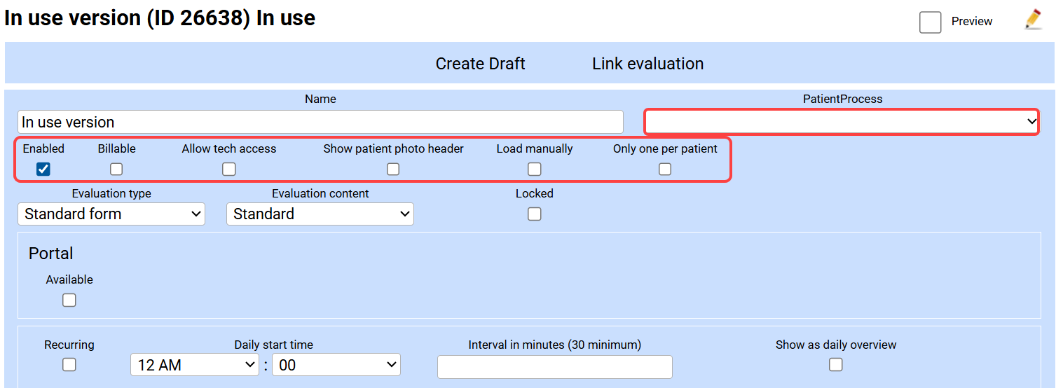The height and width of the screenshot is (388, 1056).
Task: Enable Portal Available checkbox
Action: point(69,300)
